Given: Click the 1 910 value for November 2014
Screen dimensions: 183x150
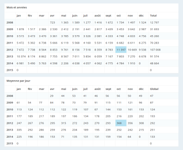Looking at the screenshot, I should coord(131,63).
